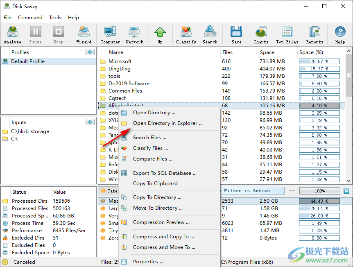Image resolution: width=353 pixels, height=267 pixels.
Task: Choose Move To Directory
Action: [169, 208]
